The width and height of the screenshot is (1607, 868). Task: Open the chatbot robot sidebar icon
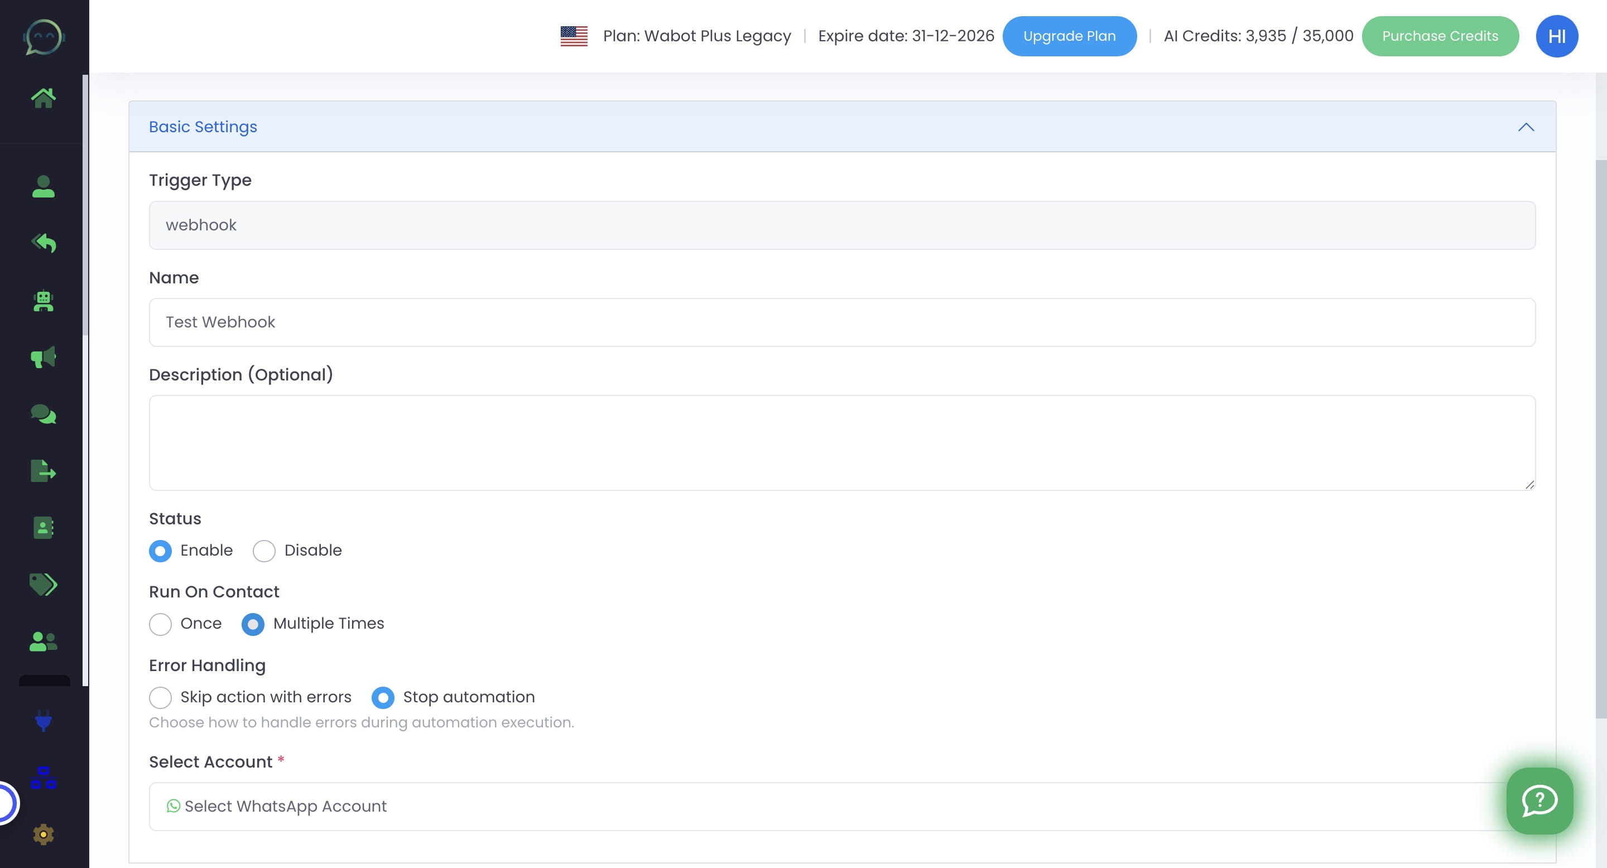coord(43,301)
